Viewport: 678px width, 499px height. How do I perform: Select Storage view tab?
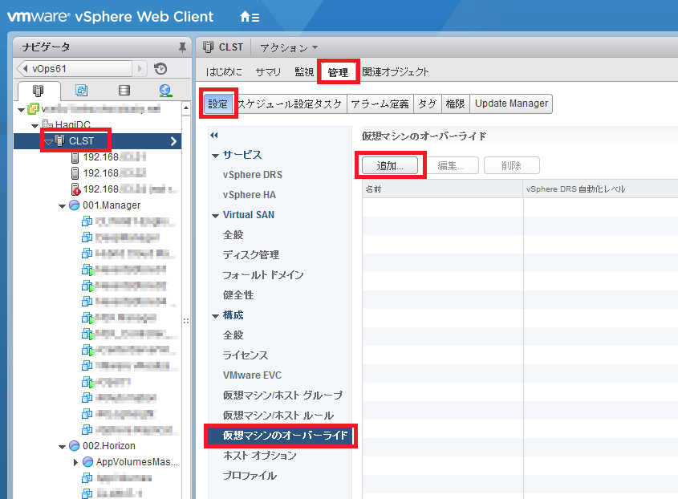(x=124, y=90)
